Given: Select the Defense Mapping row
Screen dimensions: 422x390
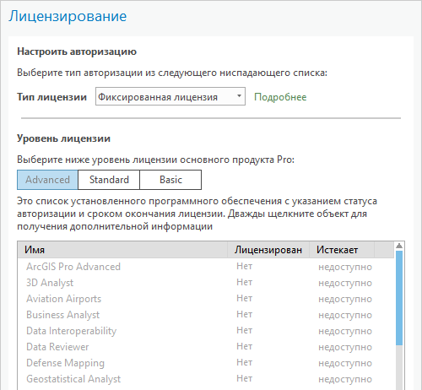Looking at the screenshot, I should click(206, 363).
